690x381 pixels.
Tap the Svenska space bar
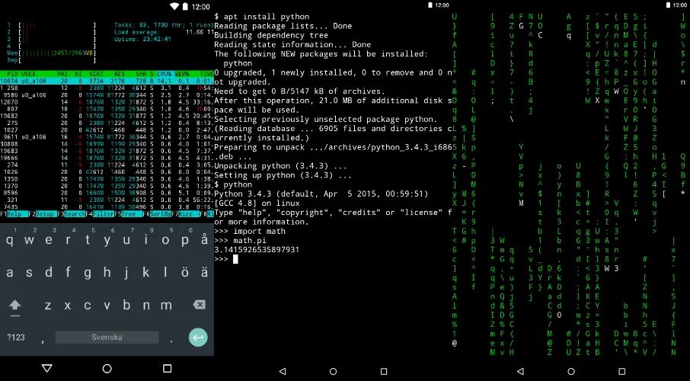(x=107, y=338)
